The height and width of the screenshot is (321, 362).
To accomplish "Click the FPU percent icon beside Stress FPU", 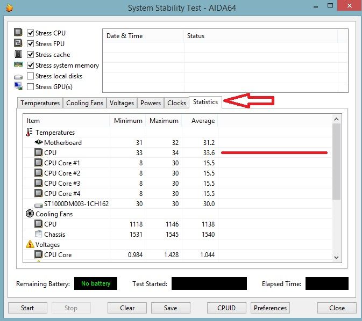I will pyautogui.click(x=18, y=43).
